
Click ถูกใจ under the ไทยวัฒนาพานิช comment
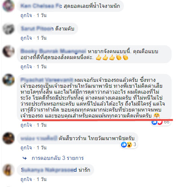point(26,148)
